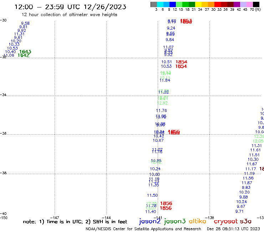
Task: Click the wave height value '9.83'
Action: point(246,187)
